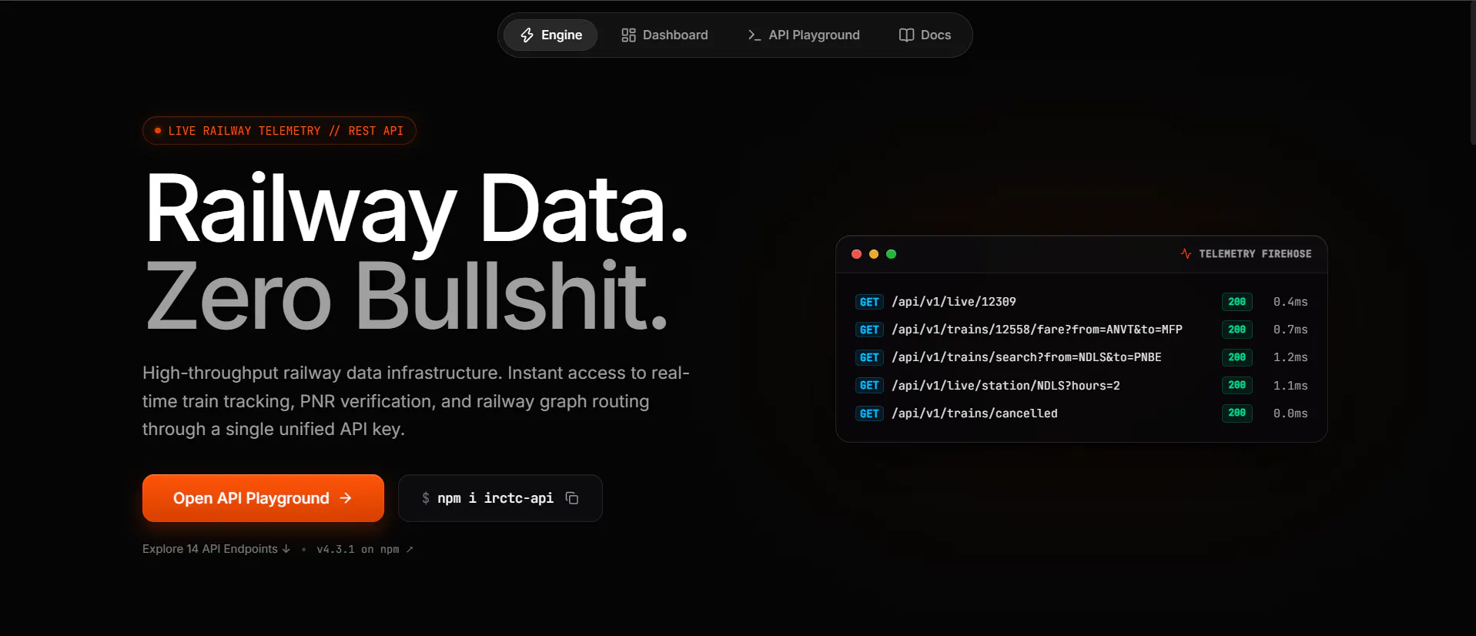This screenshot has height=636, width=1476.
Task: Click the 0.0ms latency value
Action: [1290, 413]
